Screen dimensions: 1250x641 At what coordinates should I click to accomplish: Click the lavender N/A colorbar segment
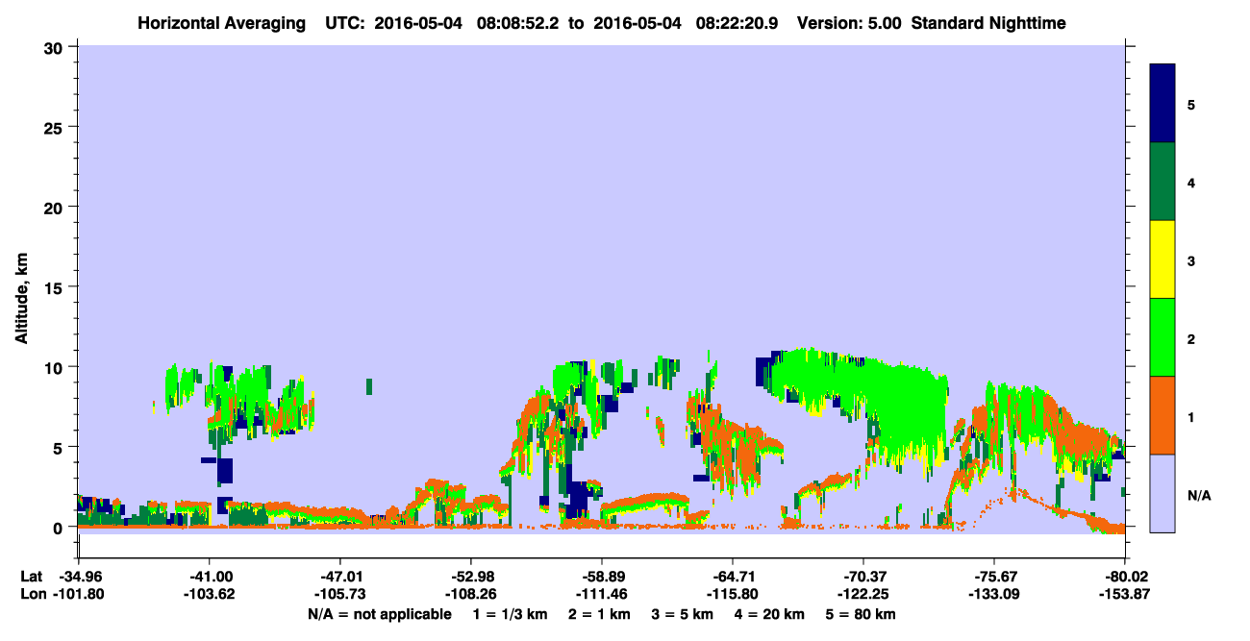(1162, 493)
